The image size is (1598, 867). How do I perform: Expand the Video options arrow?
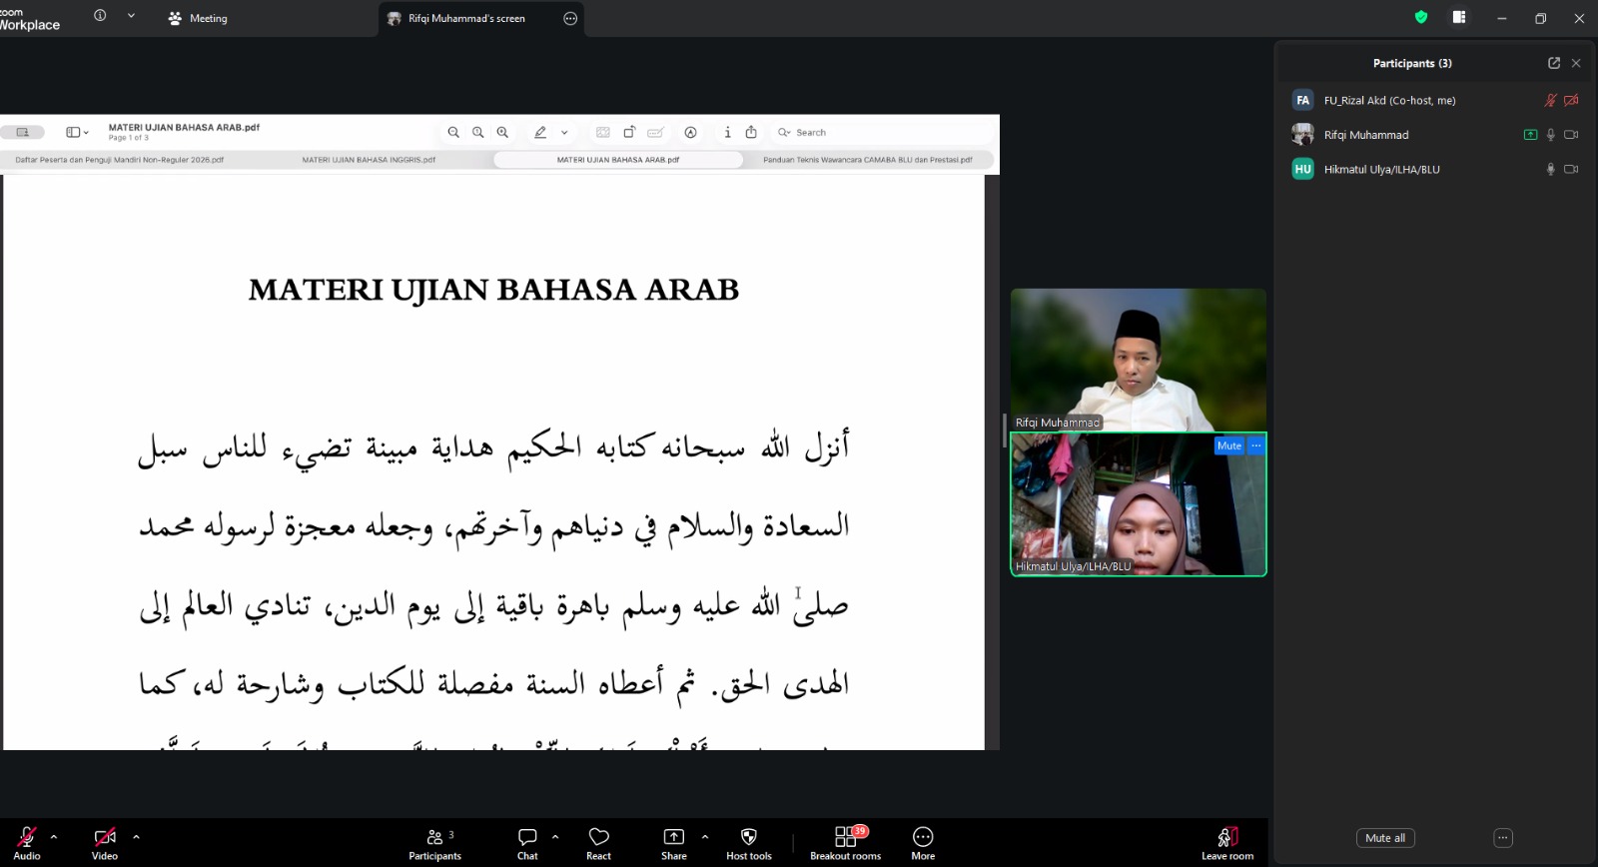click(x=136, y=837)
